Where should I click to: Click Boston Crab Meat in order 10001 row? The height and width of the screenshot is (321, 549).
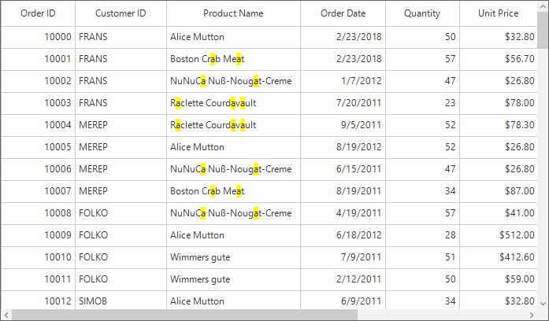(207, 59)
